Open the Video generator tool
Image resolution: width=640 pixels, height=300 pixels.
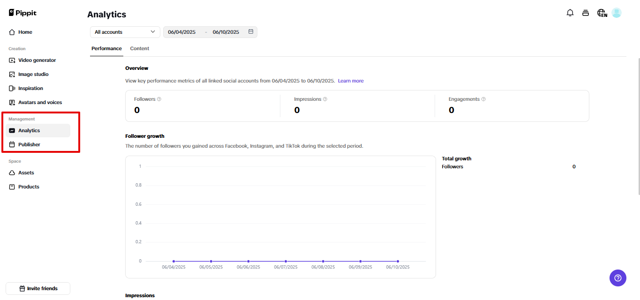pyautogui.click(x=37, y=60)
